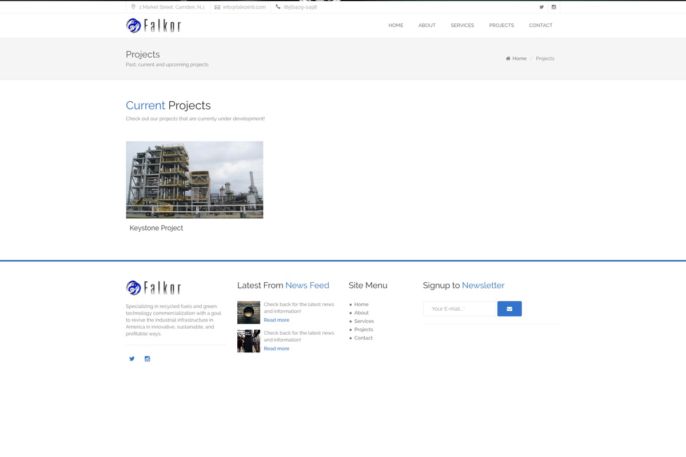Click the Keystone Project title
The image size is (686, 457).
pos(156,228)
